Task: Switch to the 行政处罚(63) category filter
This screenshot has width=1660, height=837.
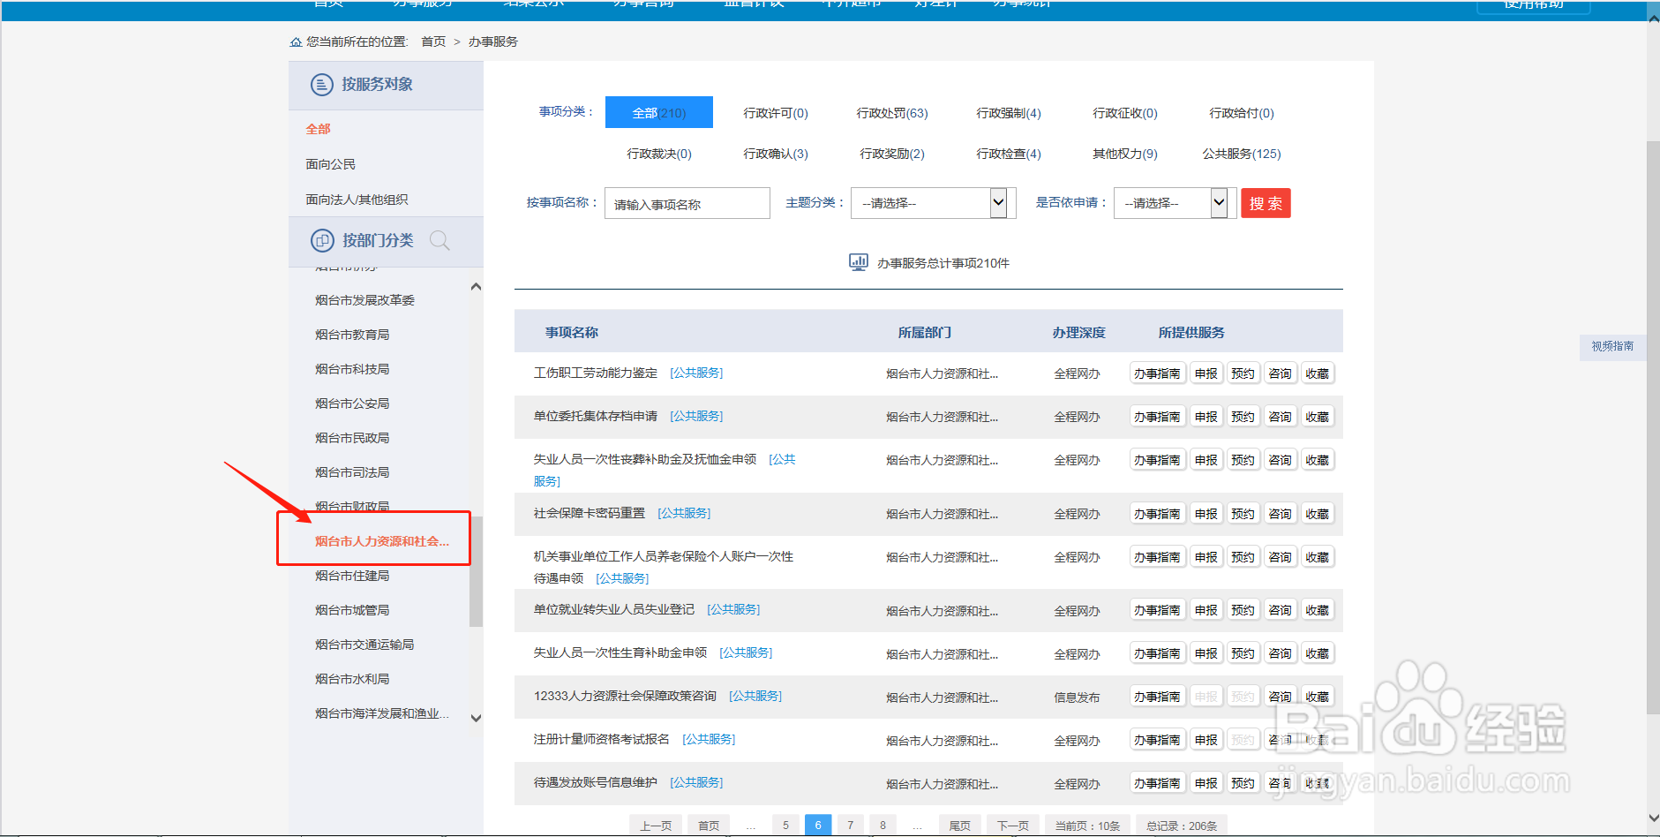Action: tap(891, 112)
